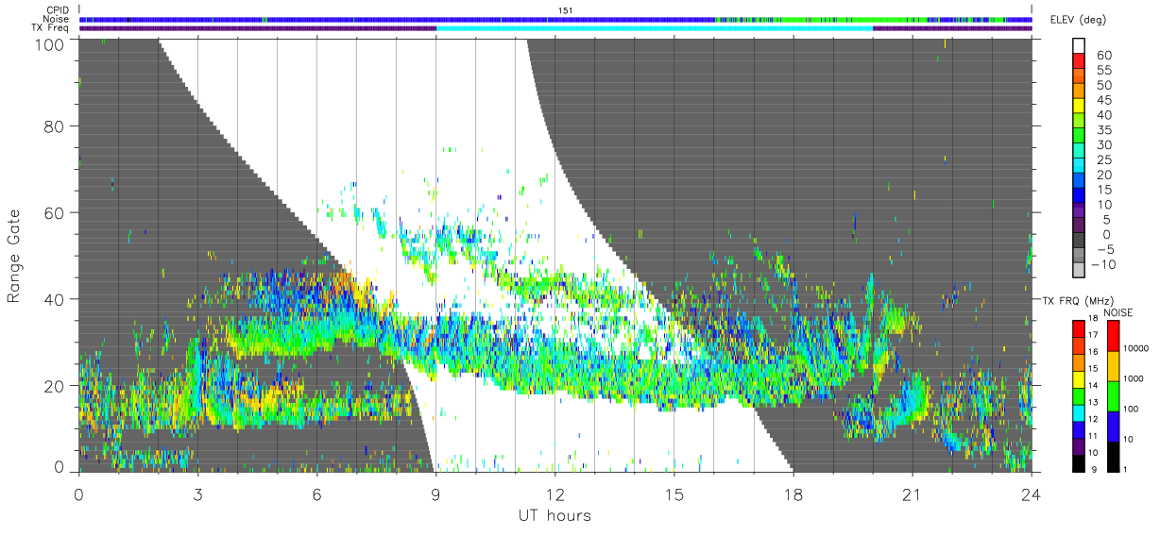Click the yellow segment of ELEV color bar
The width and height of the screenshot is (1160, 535).
[x=1079, y=106]
